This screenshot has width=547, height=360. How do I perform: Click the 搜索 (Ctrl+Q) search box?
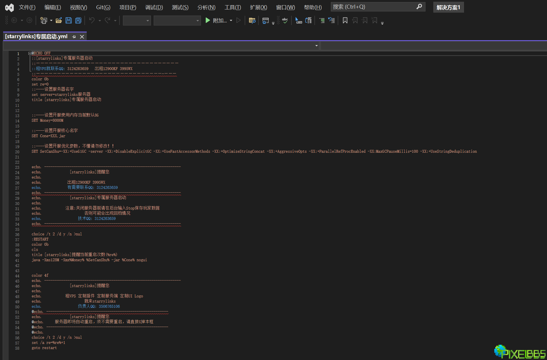[378, 7]
